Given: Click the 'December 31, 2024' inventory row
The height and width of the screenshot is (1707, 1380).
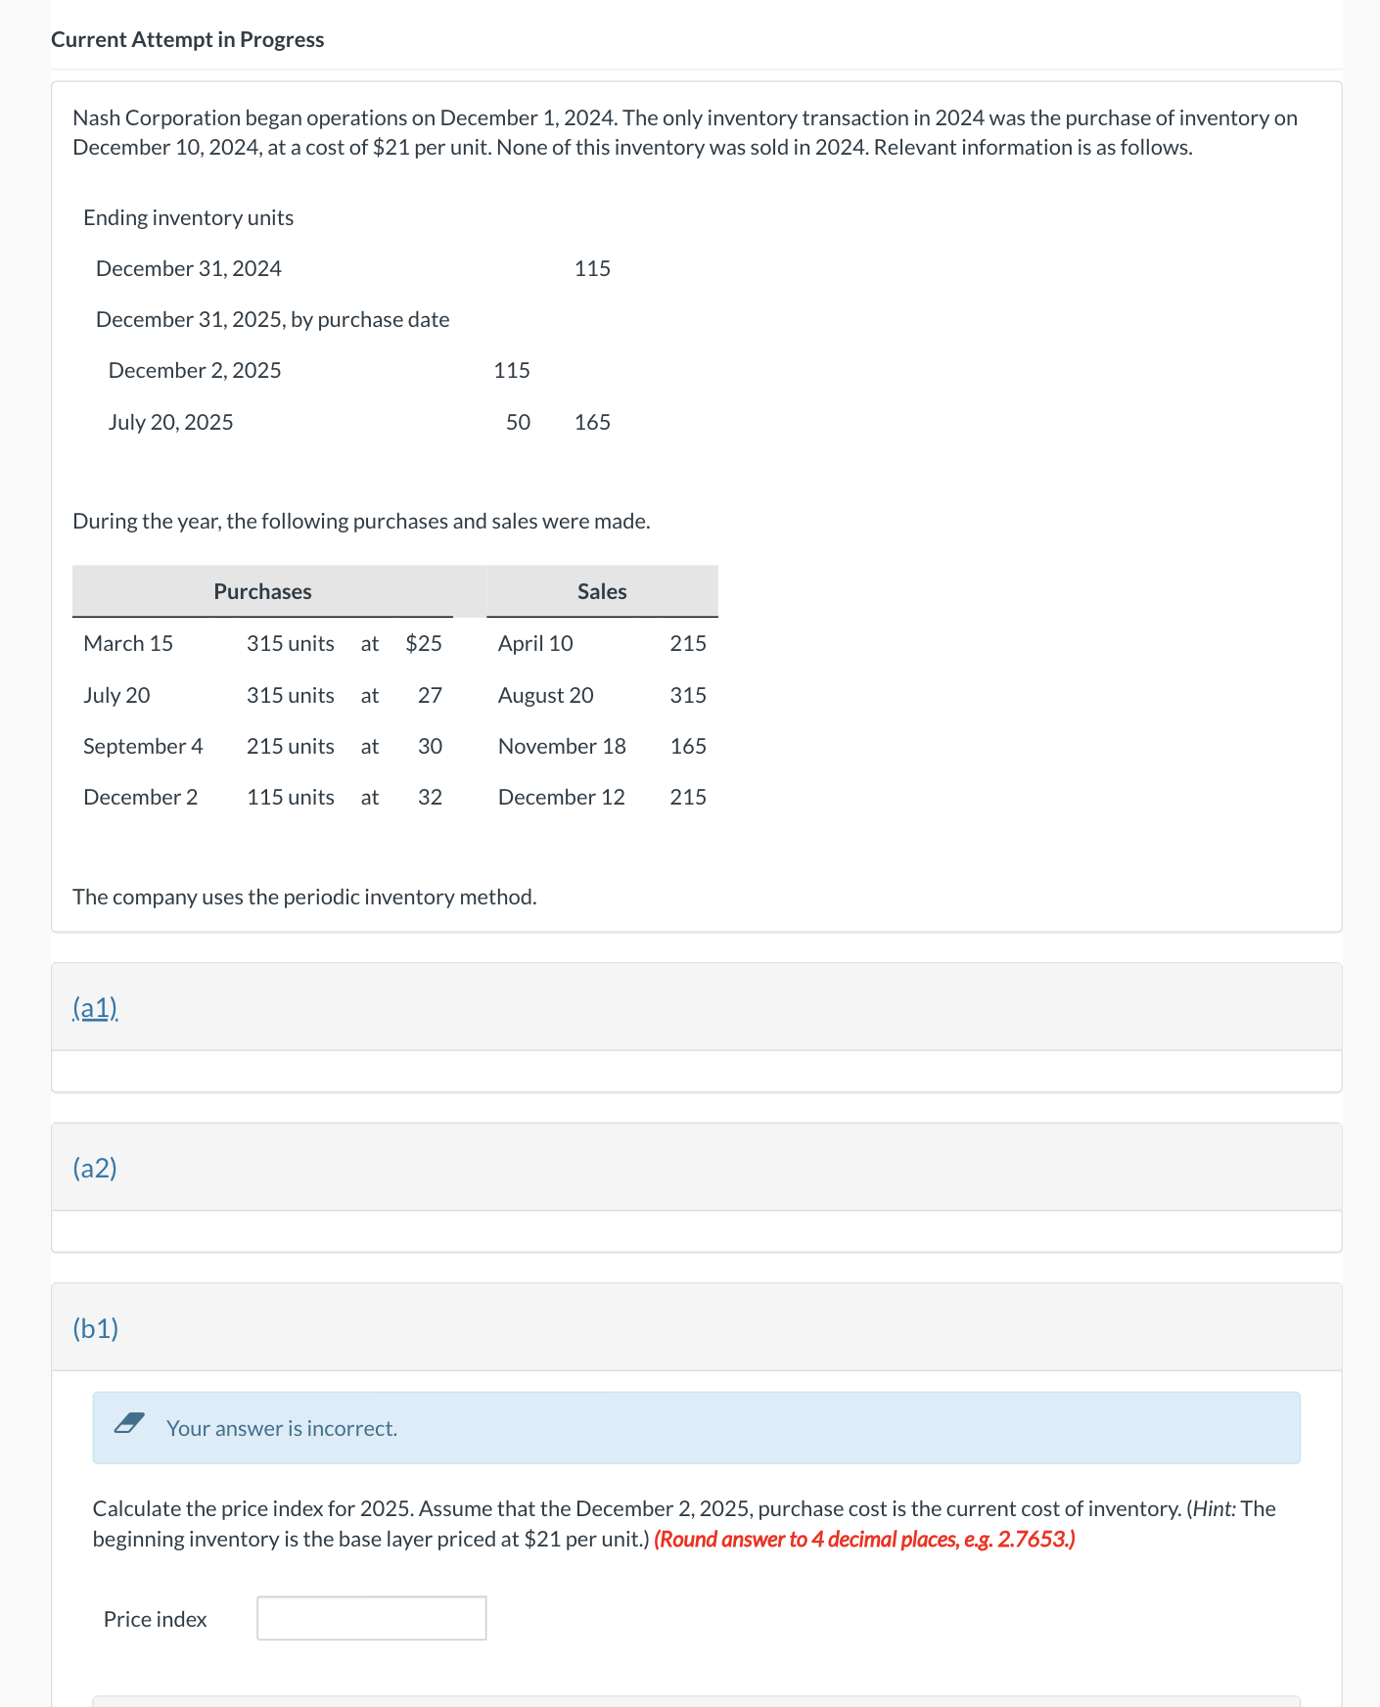Looking at the screenshot, I should click(x=188, y=268).
